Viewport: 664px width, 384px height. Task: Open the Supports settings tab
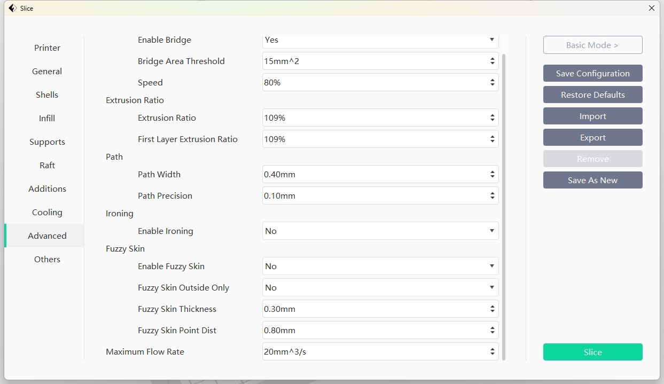(47, 142)
